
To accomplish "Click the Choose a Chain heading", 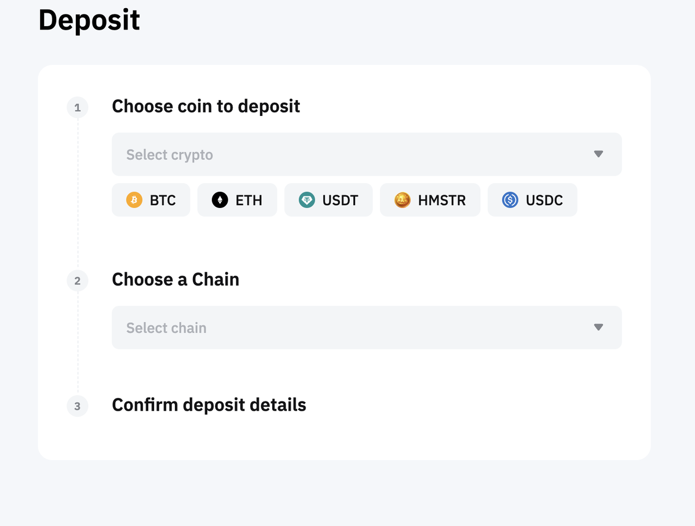I will 175,280.
